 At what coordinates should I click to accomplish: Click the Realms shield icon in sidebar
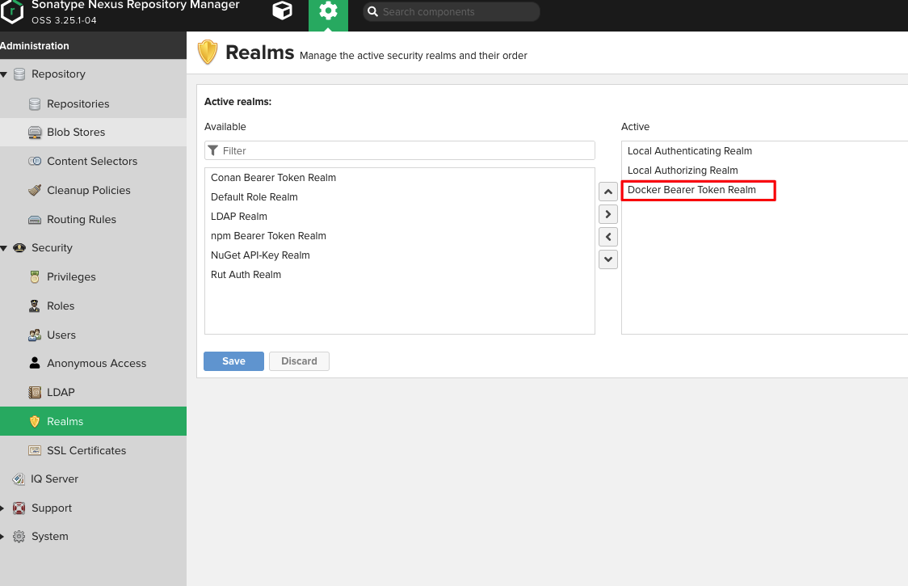point(35,421)
